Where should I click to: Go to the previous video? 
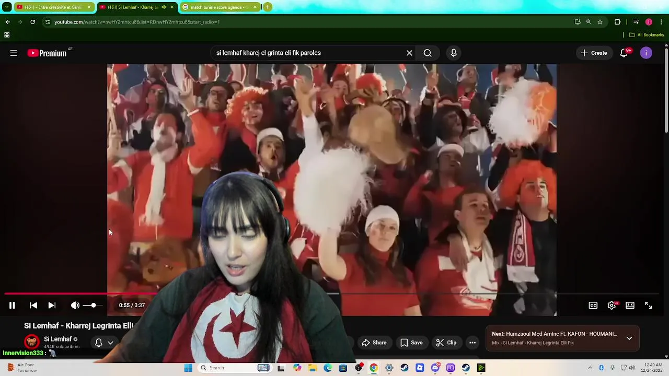click(33, 305)
